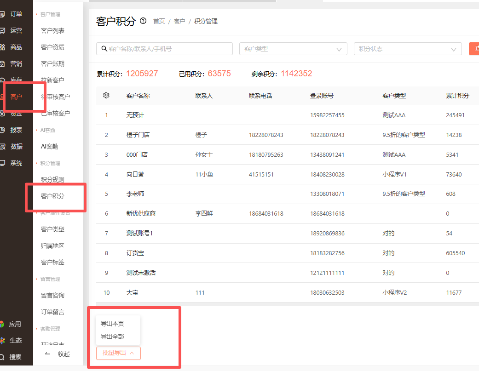
Task: Click customer type 小程序V2
Action: [x=394, y=292]
